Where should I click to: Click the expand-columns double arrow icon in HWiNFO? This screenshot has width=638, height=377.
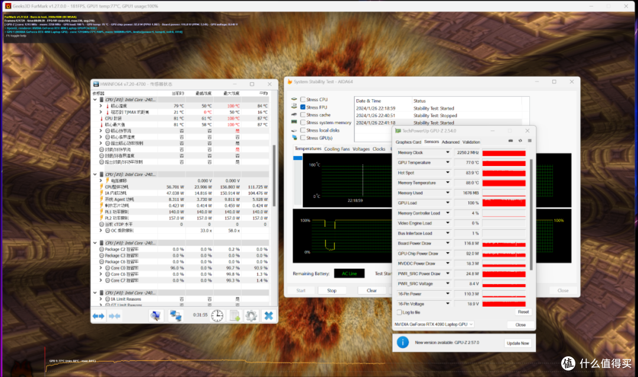click(x=99, y=316)
